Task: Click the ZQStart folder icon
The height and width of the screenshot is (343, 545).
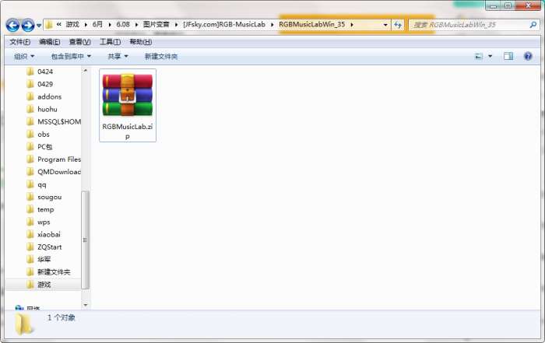Action: (30, 247)
